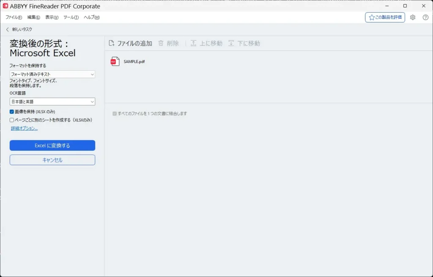Open the help question mark icon
The width and height of the screenshot is (433, 277).
click(425, 17)
